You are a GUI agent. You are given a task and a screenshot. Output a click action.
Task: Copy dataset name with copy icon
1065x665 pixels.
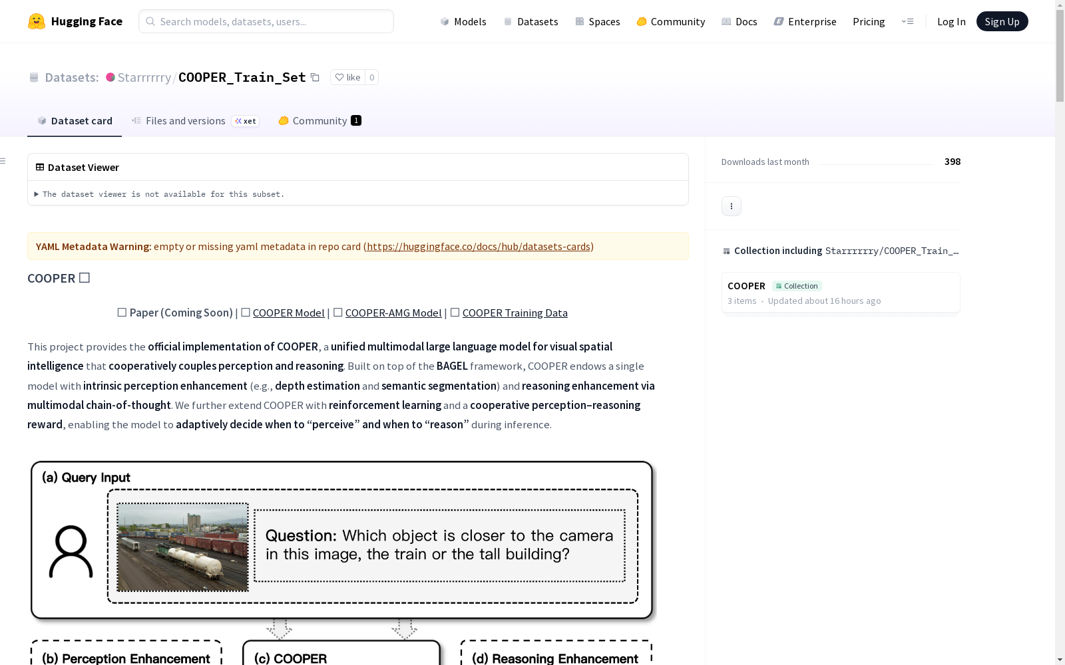tap(316, 77)
